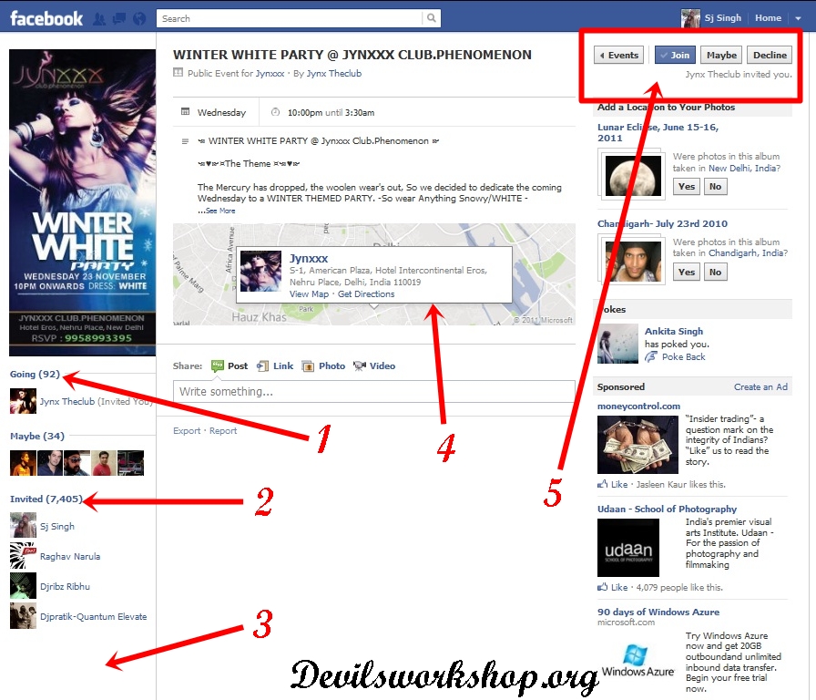This screenshot has height=700, width=816.
Task: Open notifications globe icon
Action: point(139,19)
